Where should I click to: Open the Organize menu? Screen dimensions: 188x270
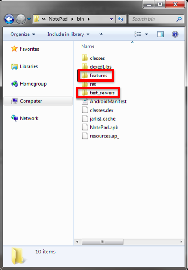(23, 34)
